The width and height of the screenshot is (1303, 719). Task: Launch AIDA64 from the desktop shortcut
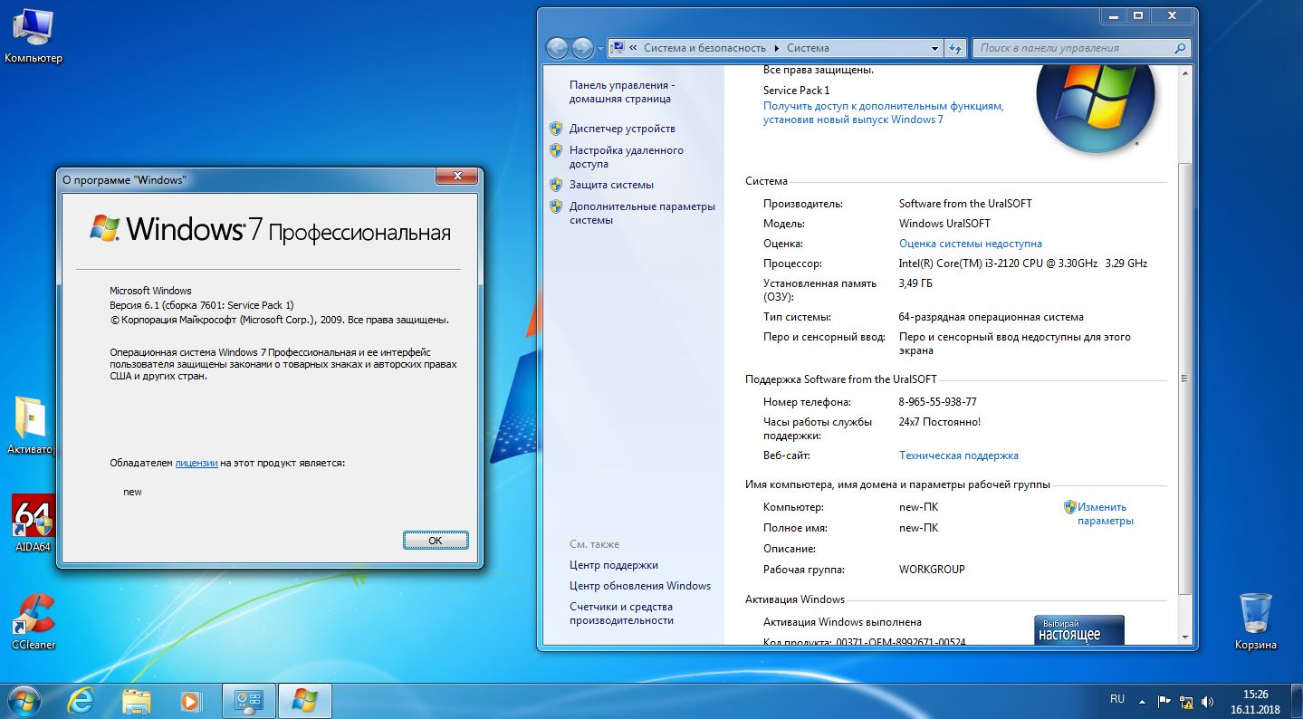tap(33, 523)
